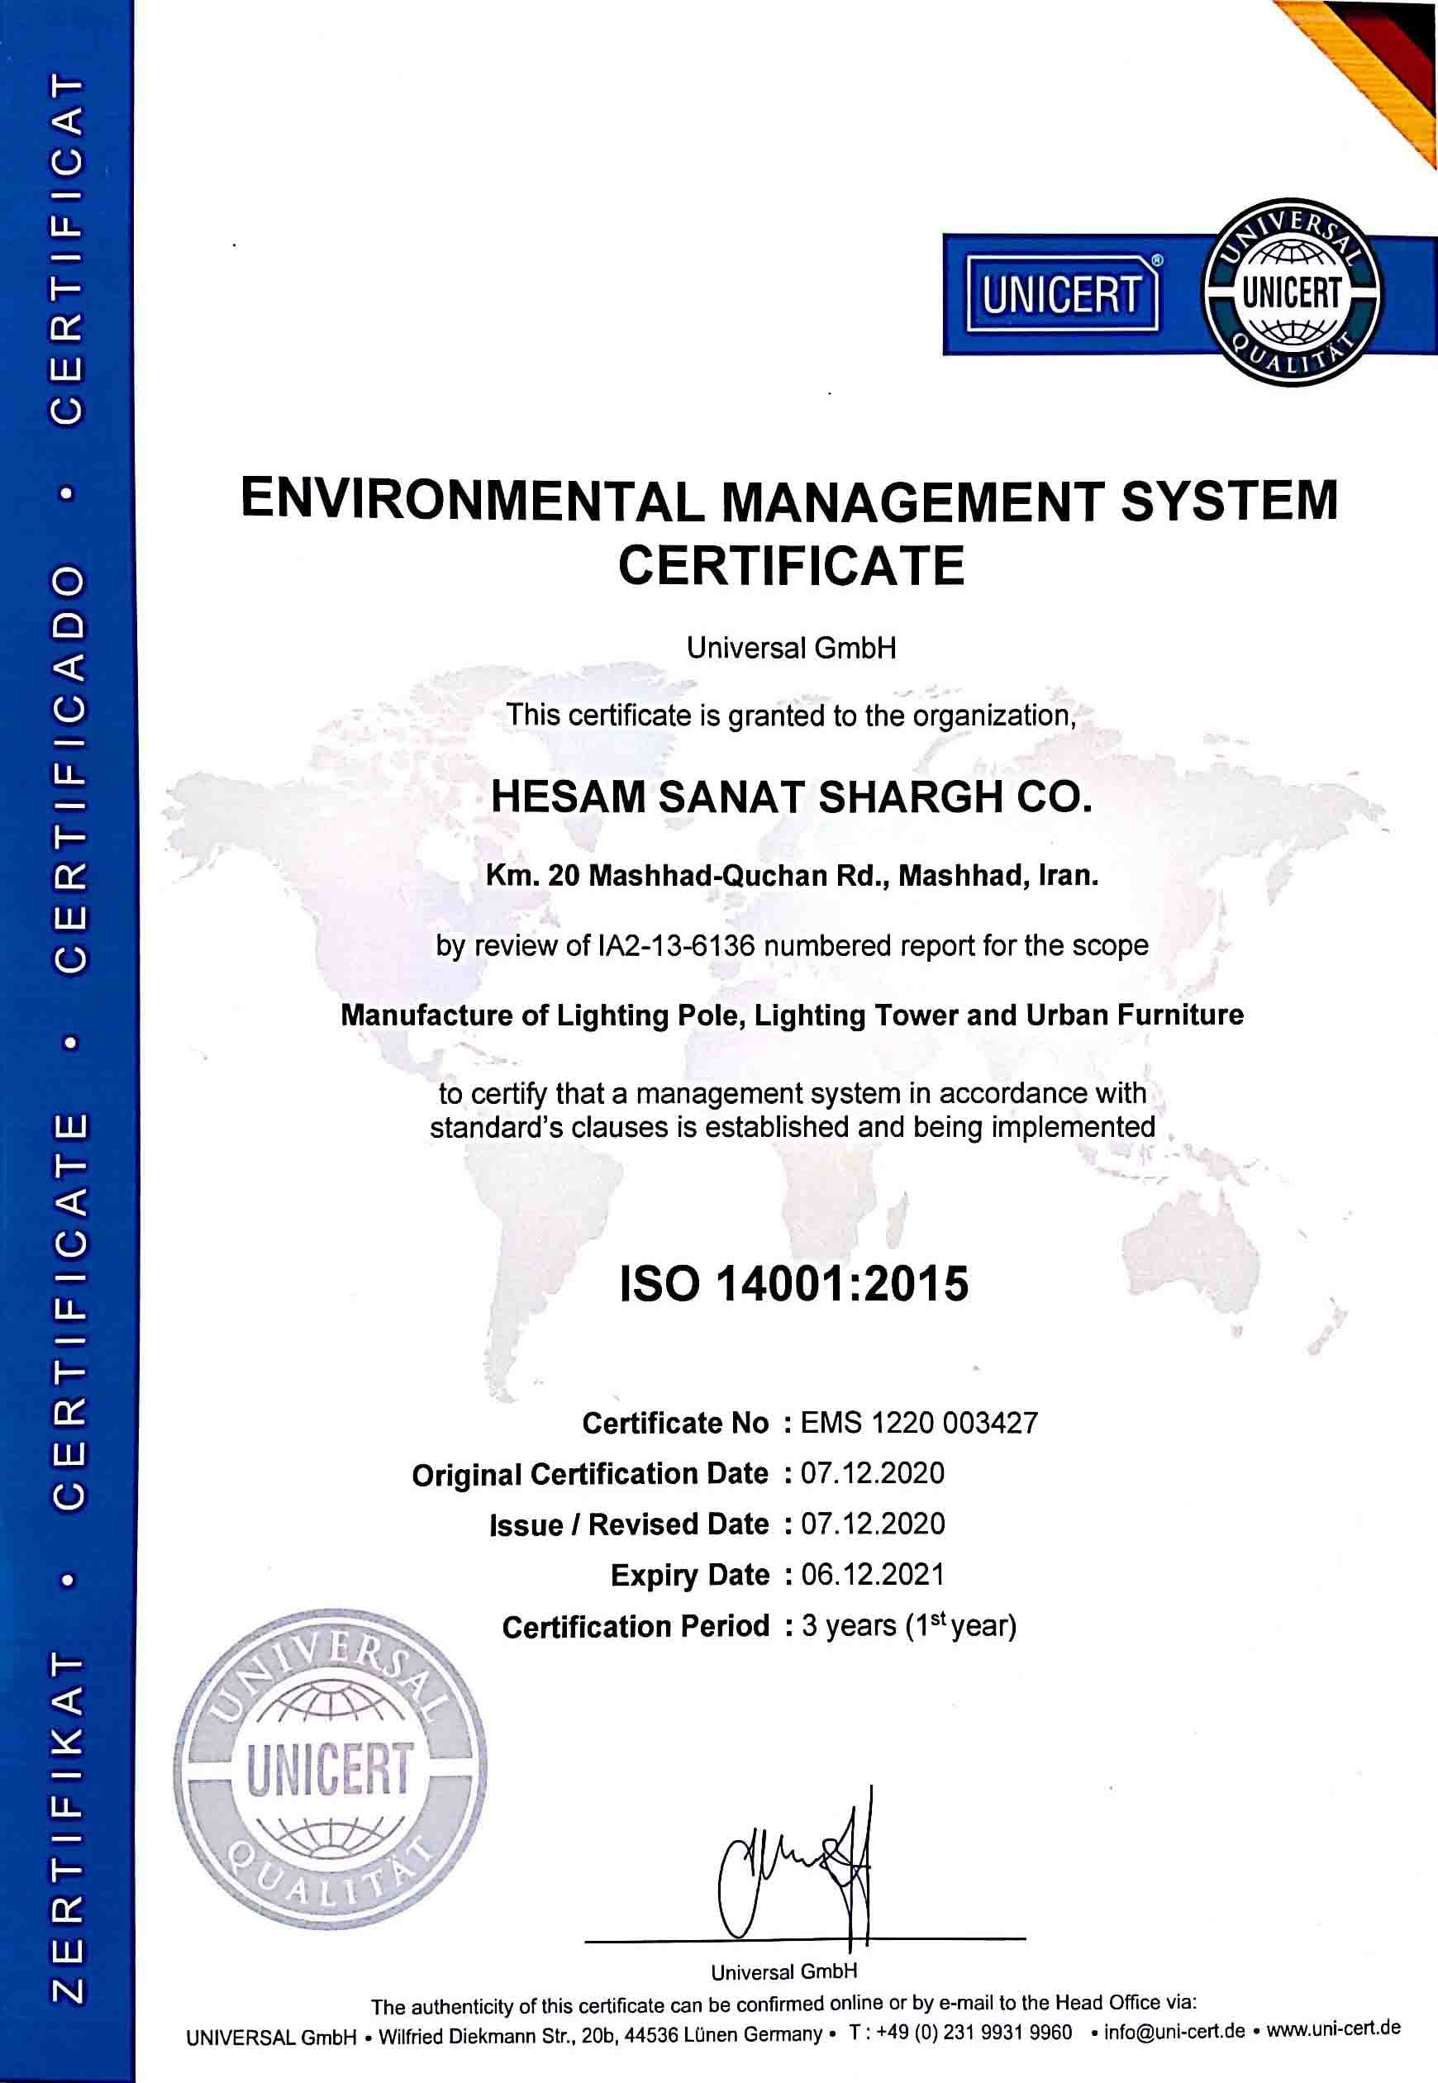Click the round dark Universal Unicert Qualität seal
Viewport: 1438px width, 2083px height.
coord(1292,292)
